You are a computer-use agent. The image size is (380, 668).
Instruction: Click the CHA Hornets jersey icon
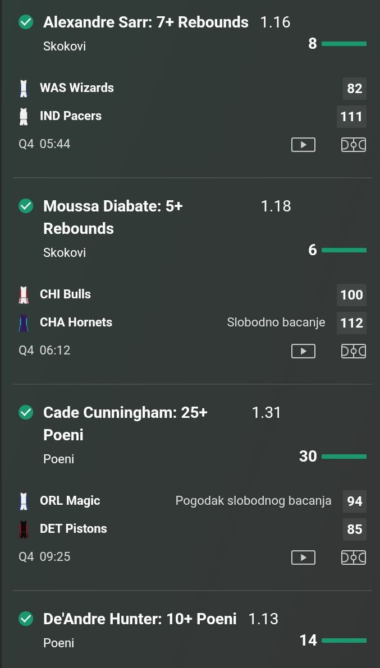24,323
